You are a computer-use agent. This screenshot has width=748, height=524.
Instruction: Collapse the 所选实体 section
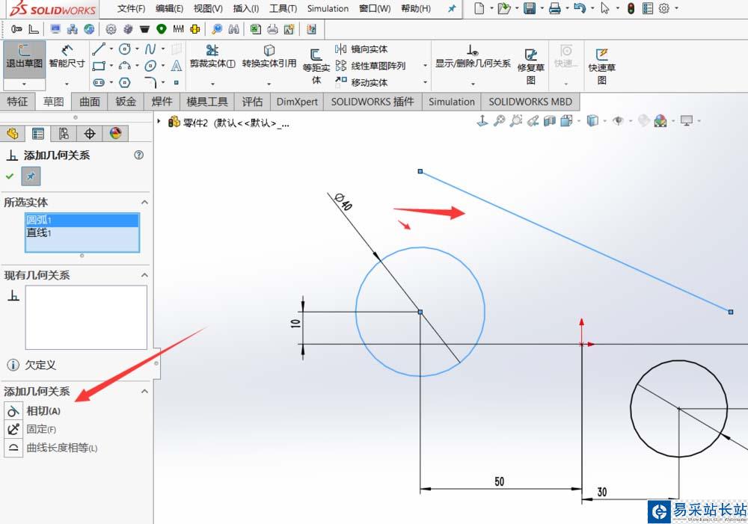[x=144, y=203]
